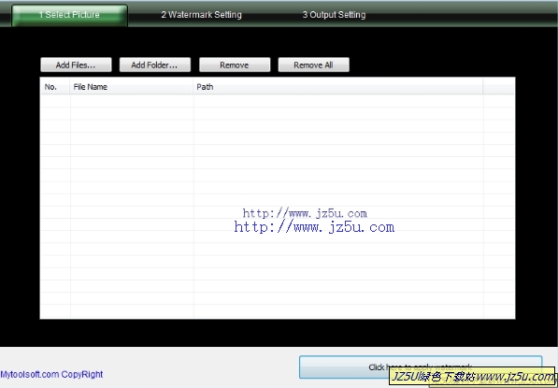Viewport: 558px width, 388px height.
Task: Click the Add Folder... button
Action: [155, 65]
